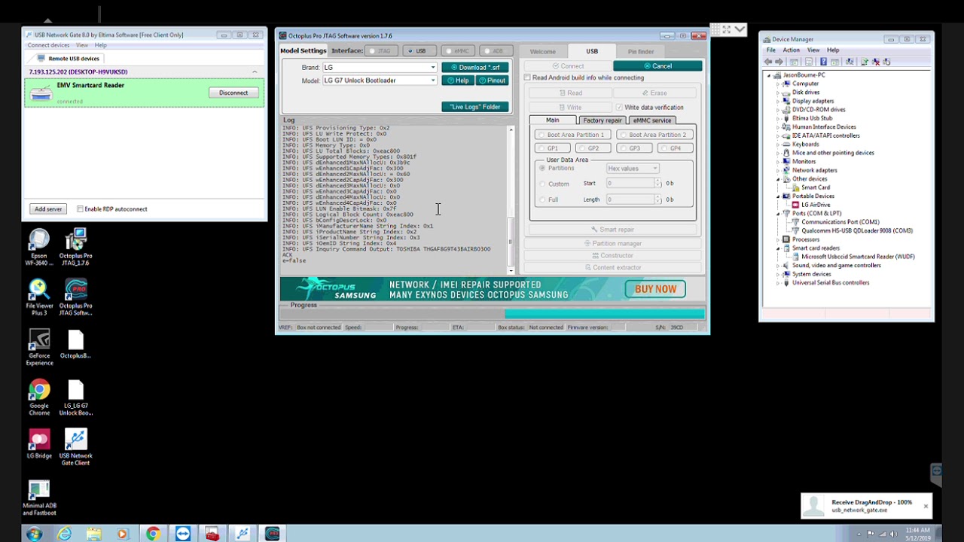
Task: Click Back arrow in Device Manager toolbar
Action: click(x=768, y=62)
